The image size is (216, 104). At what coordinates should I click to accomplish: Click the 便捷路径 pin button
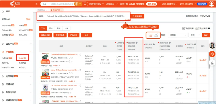coord(137,16)
